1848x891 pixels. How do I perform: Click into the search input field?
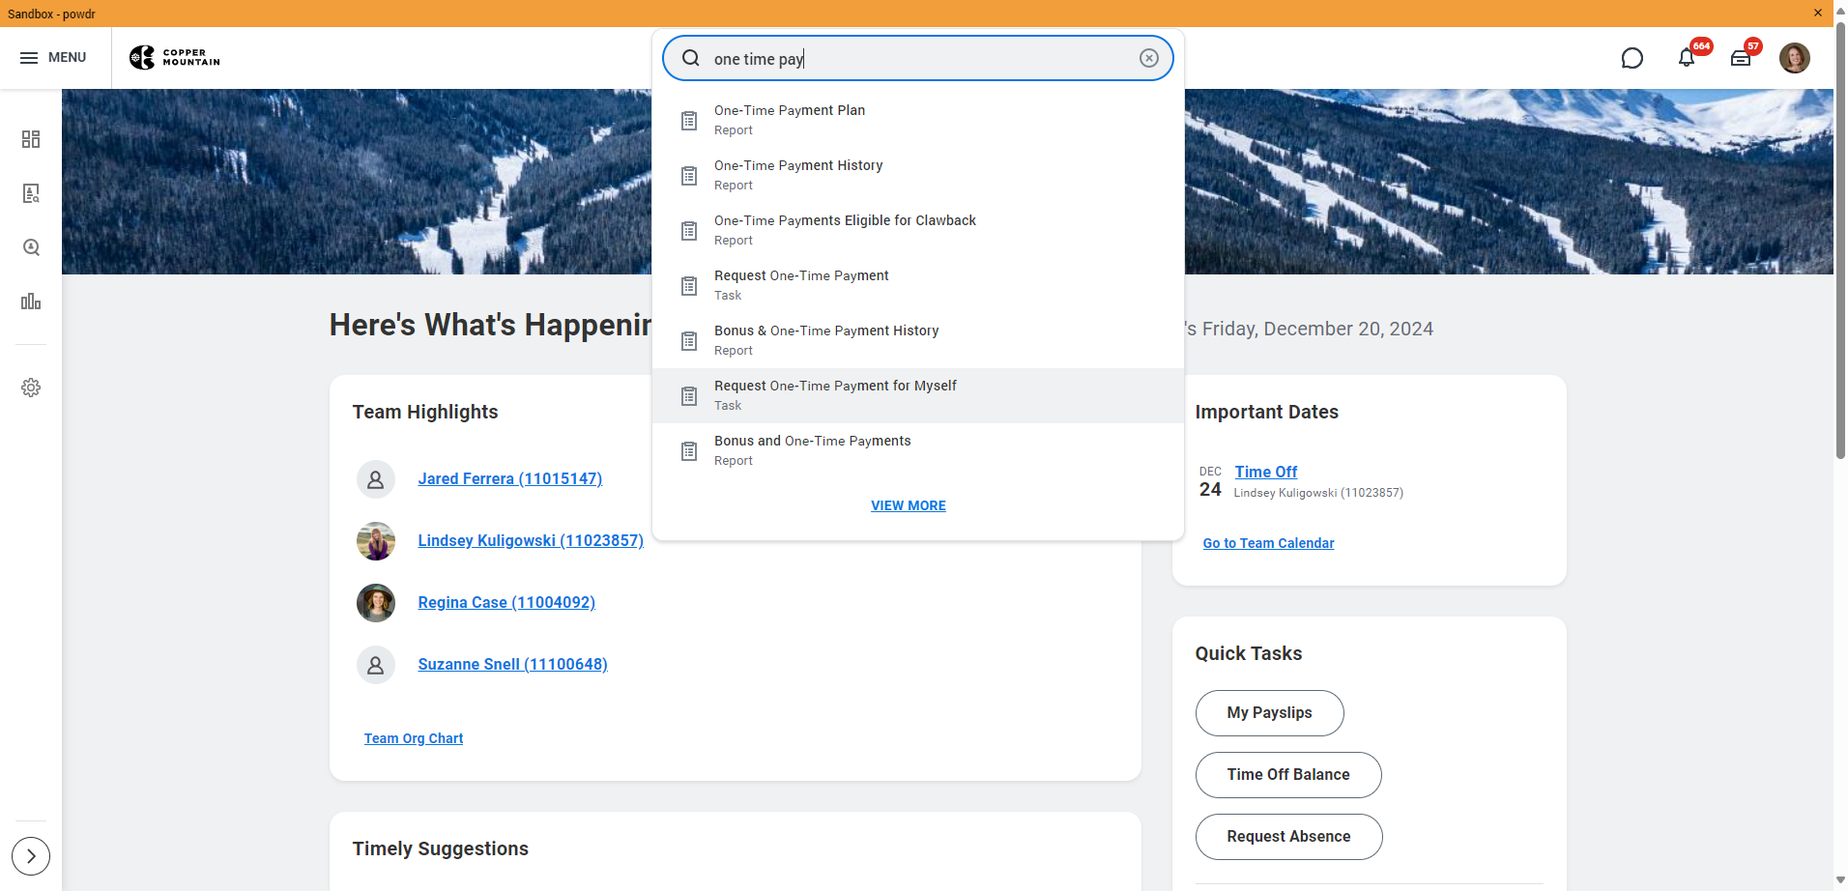[918, 59]
